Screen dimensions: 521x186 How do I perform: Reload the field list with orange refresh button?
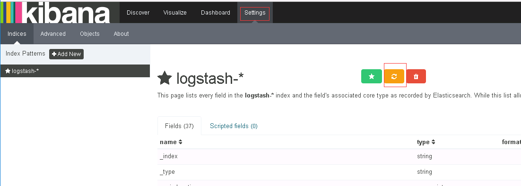394,76
